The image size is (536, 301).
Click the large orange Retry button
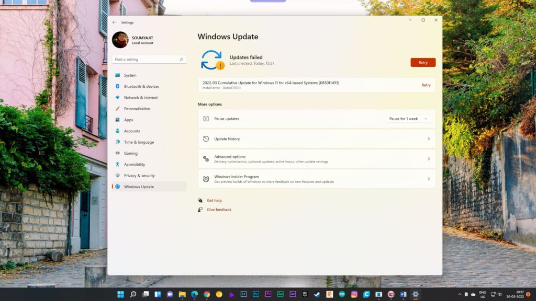click(x=423, y=63)
